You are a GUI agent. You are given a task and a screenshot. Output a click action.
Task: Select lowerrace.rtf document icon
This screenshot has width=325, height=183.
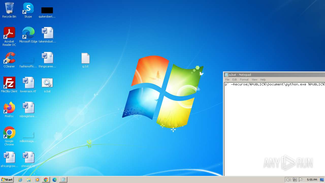click(28, 85)
